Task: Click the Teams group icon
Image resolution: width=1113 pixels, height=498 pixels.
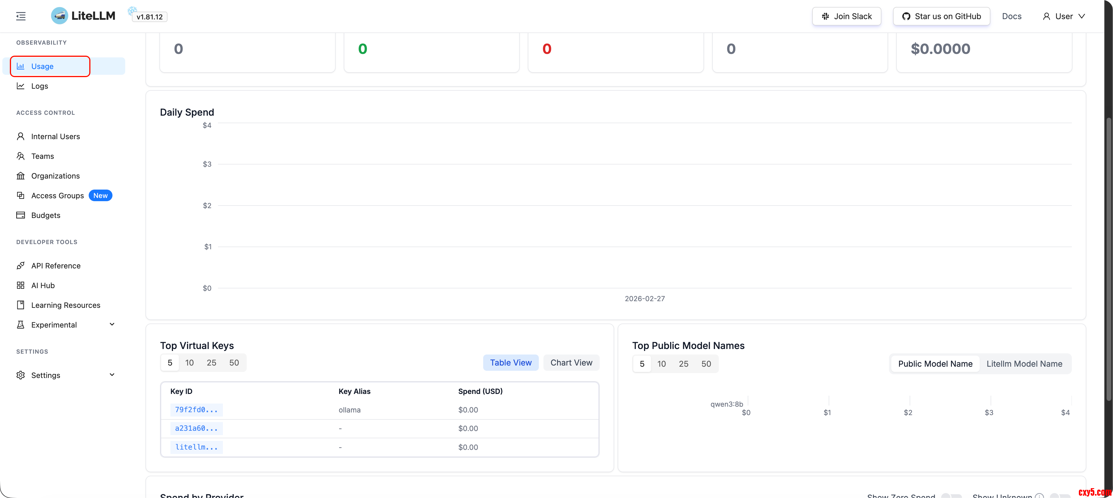Action: pyautogui.click(x=20, y=156)
